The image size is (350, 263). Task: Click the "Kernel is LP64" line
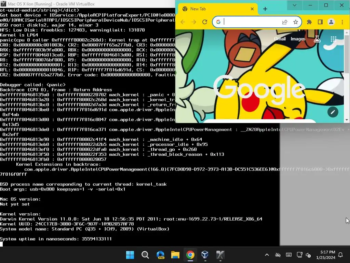point(19,35)
